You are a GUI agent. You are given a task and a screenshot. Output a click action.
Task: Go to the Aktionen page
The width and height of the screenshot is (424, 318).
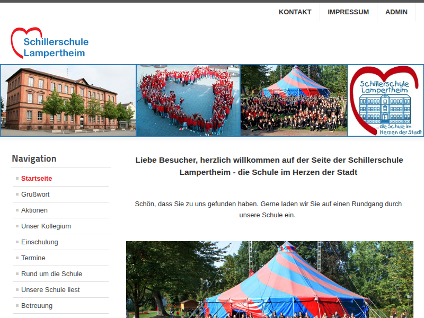(x=34, y=210)
